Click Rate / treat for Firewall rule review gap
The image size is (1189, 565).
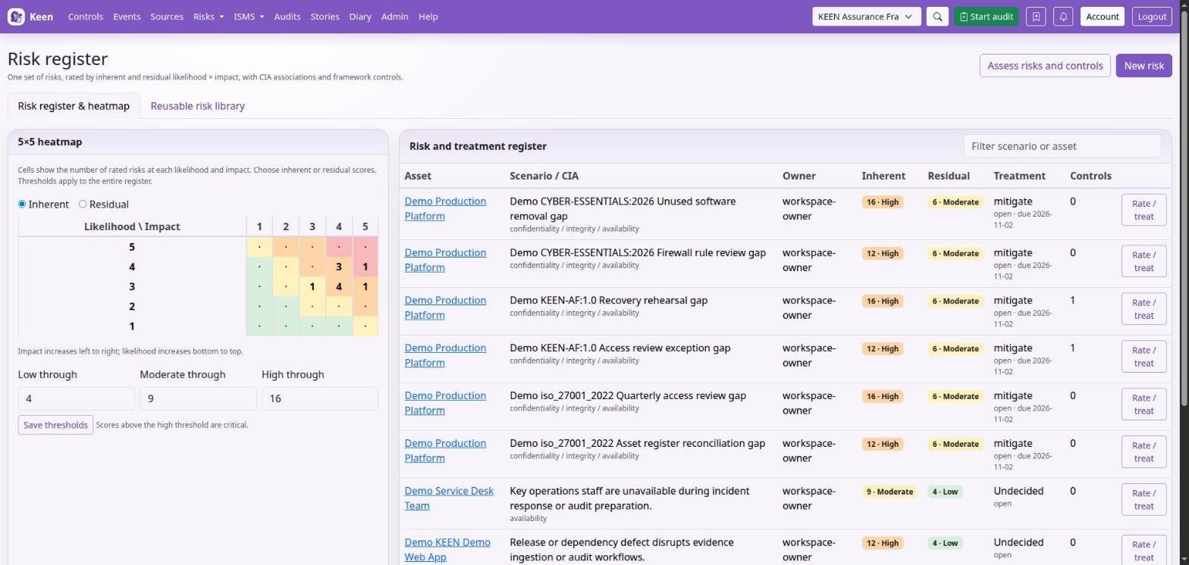1144,261
